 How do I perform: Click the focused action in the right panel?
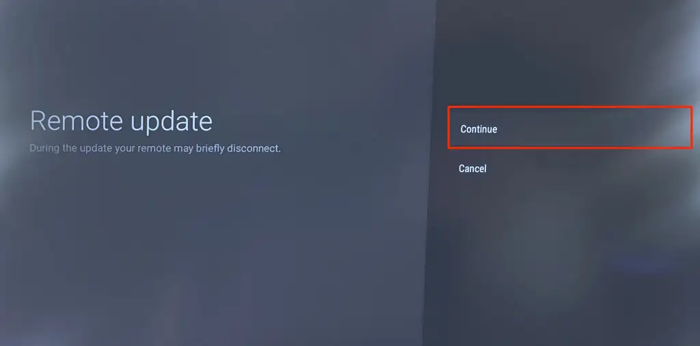click(570, 128)
